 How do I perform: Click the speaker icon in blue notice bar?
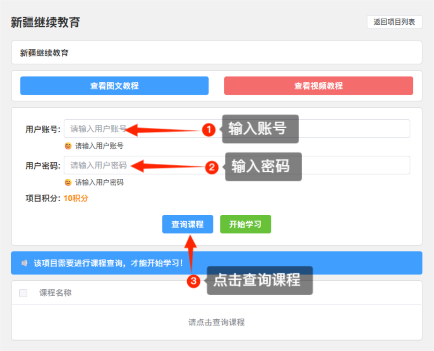tap(24, 262)
